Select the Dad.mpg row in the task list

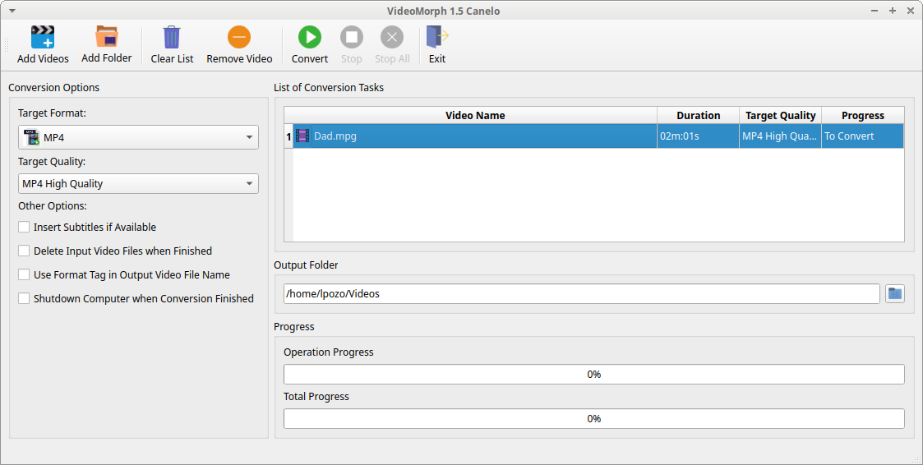pos(594,136)
